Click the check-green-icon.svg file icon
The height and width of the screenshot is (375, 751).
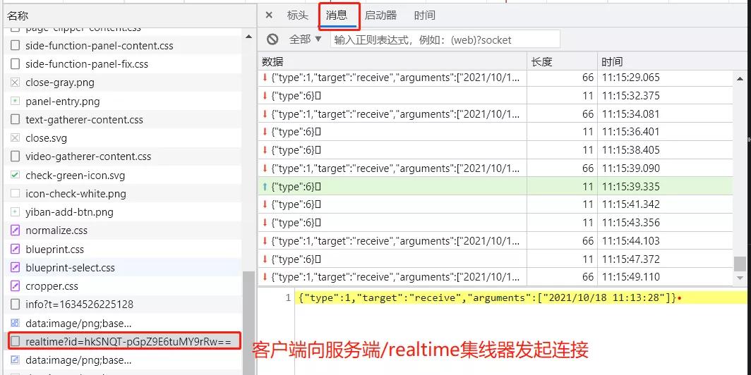pos(15,175)
